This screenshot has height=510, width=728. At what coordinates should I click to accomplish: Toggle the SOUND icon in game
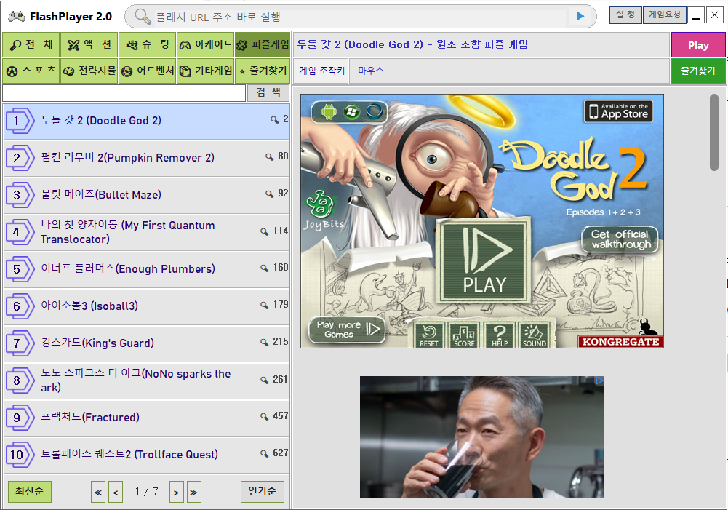click(x=534, y=335)
